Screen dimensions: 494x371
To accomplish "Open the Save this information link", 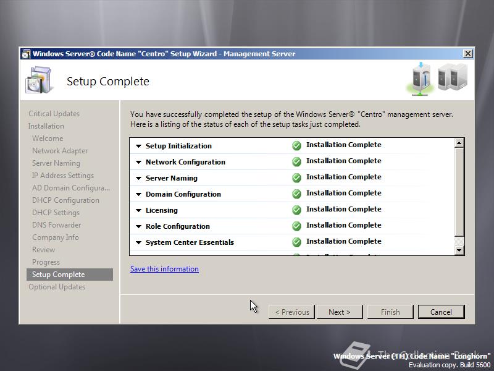I will pos(164,269).
